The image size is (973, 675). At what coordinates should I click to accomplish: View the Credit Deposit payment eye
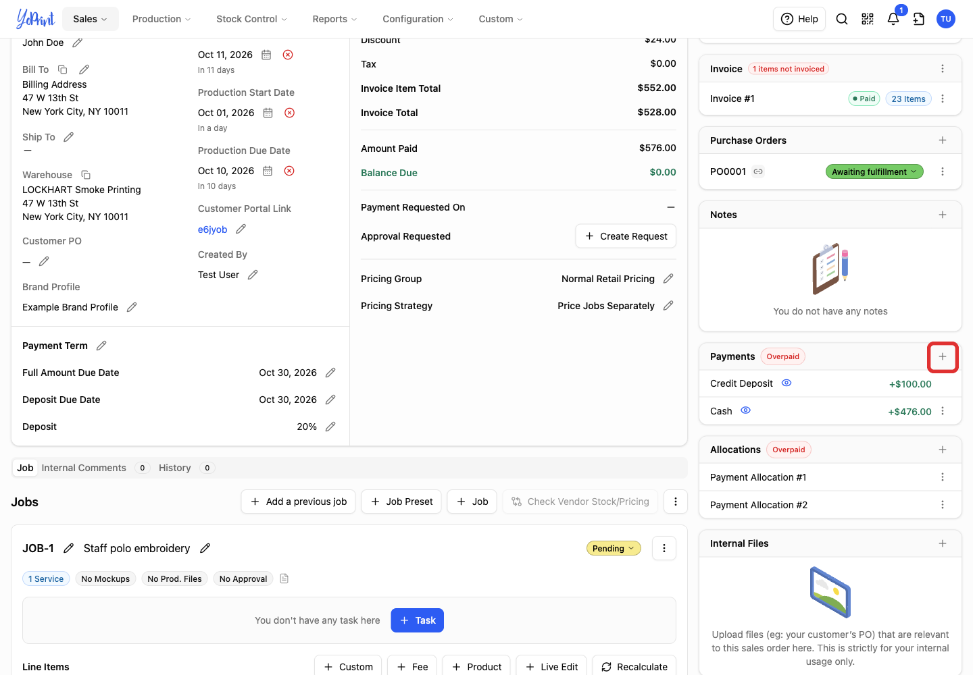[x=787, y=383]
